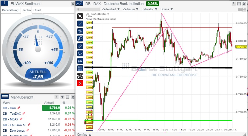Click the Aktuell column header
This screenshot has width=248, height=136.
point(49,103)
